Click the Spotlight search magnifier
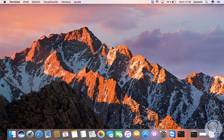 click(x=207, y=2)
